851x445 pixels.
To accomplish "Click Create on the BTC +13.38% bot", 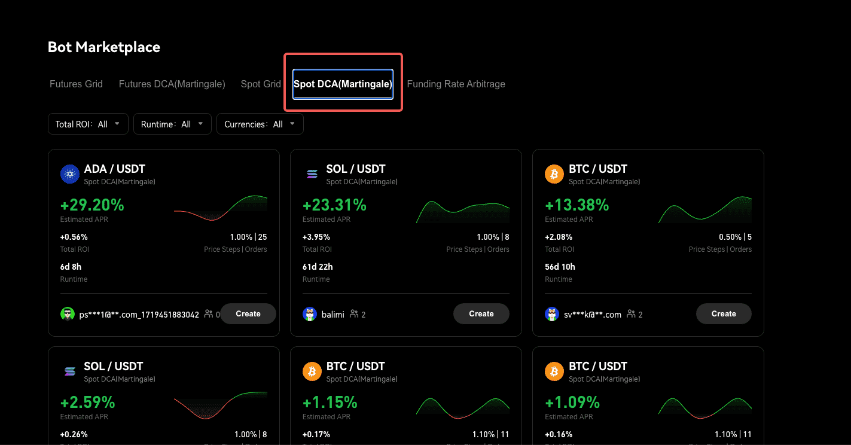I will pos(724,314).
